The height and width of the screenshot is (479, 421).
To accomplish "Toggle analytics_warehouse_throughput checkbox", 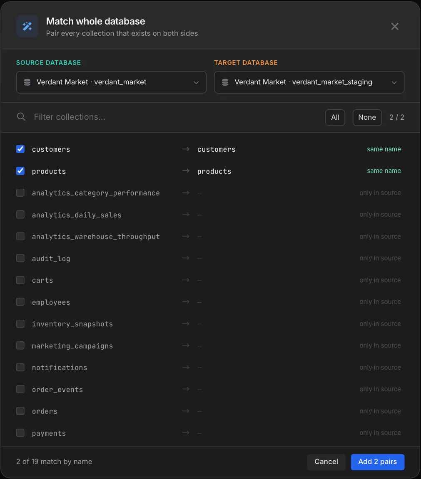I will click(20, 237).
